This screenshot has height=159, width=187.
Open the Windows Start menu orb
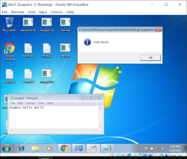coord(6,149)
